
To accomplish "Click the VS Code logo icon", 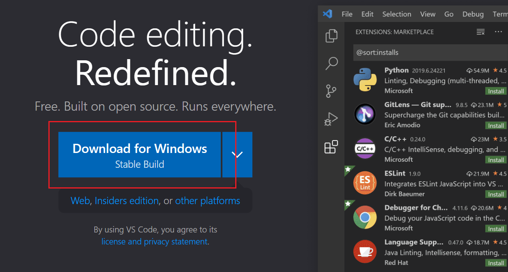I will tap(328, 14).
